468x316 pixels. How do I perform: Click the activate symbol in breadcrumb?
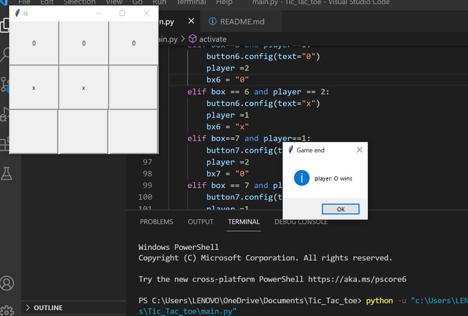(213, 39)
